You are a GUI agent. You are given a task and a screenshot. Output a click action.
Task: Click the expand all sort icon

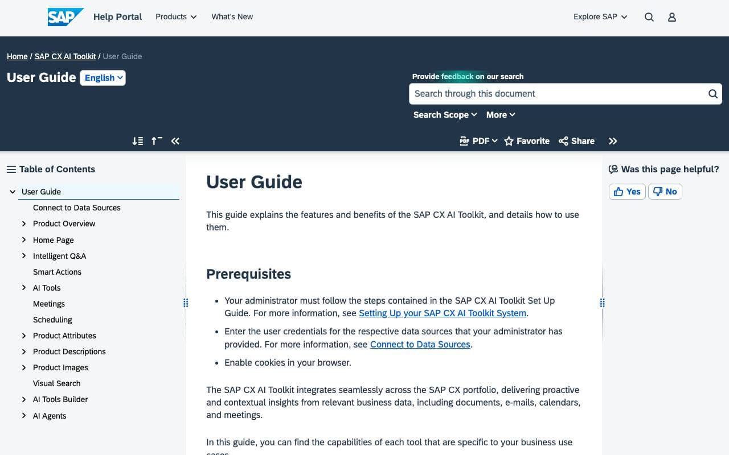click(137, 141)
